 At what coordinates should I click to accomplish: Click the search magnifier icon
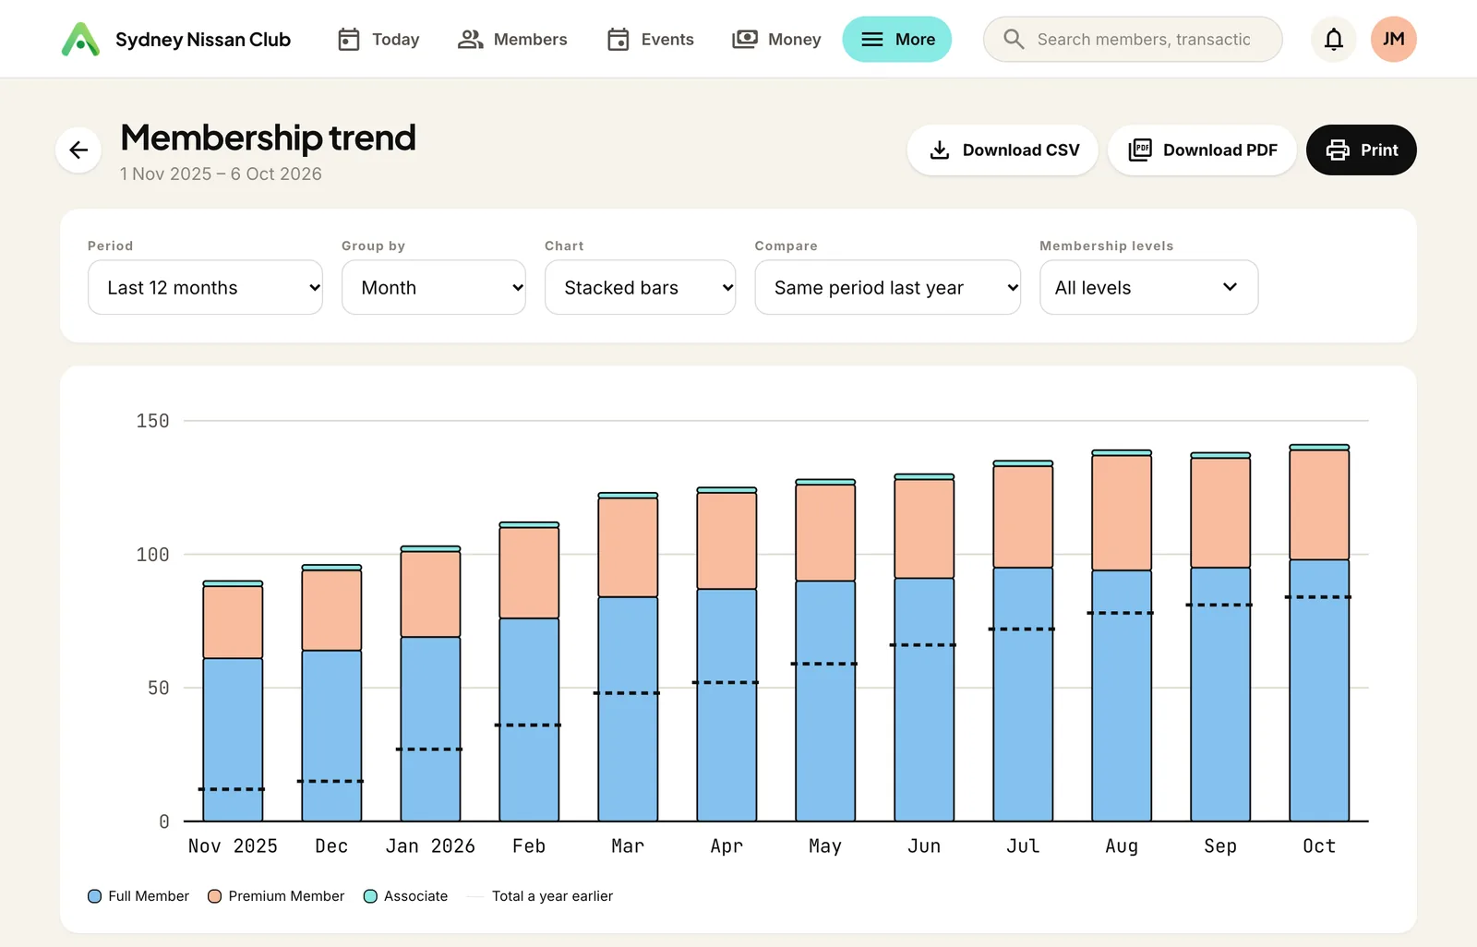tap(1014, 39)
